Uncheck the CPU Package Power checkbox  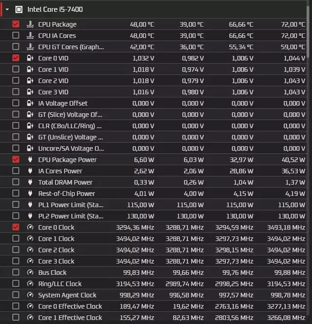[x=16, y=159]
